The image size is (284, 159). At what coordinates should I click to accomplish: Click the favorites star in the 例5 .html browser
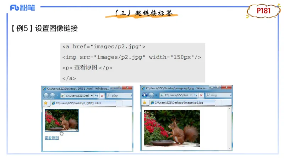pos(45,103)
